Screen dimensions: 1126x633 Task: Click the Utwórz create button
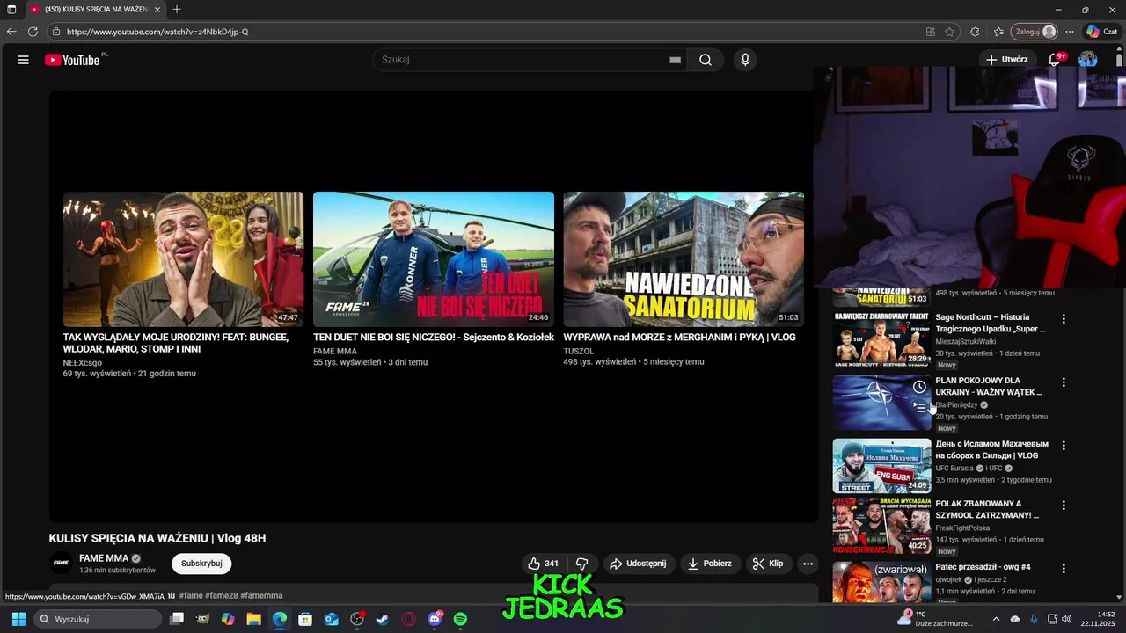coord(1006,60)
